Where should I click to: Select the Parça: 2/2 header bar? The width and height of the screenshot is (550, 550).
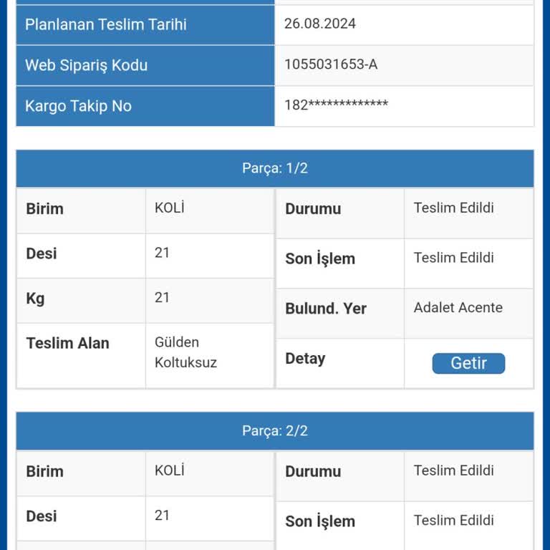pyautogui.click(x=275, y=430)
